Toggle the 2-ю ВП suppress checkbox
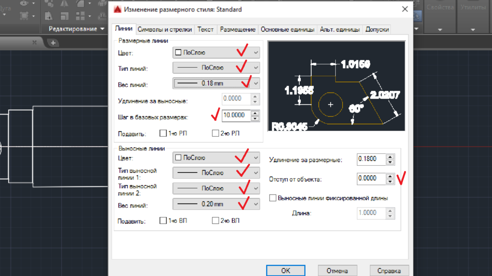The width and height of the screenshot is (492, 276). [x=216, y=220]
